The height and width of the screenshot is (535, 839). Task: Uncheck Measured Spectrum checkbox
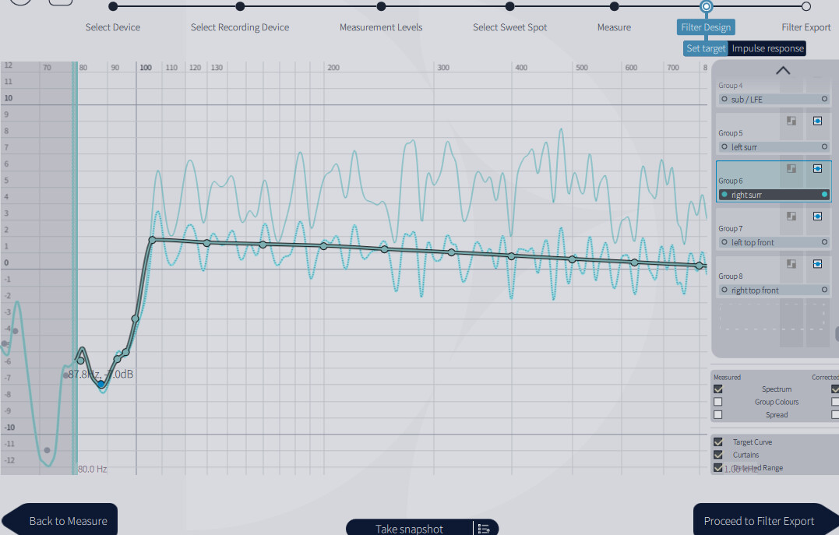click(718, 389)
